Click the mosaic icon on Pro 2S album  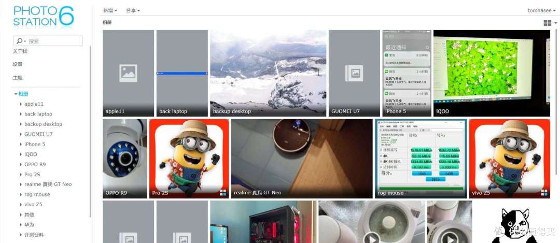coord(223,193)
